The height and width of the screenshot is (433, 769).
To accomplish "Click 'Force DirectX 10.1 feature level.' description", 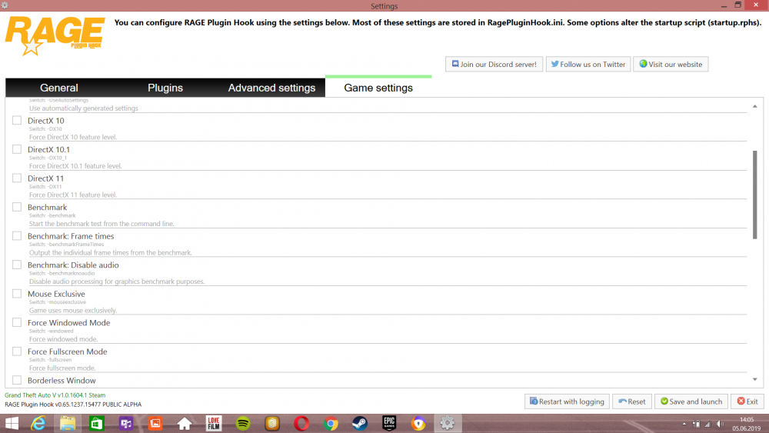I will (x=75, y=166).
